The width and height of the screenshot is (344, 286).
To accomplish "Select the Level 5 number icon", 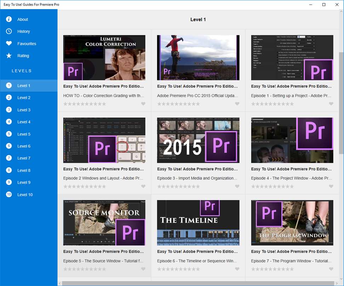I will (x=9, y=134).
